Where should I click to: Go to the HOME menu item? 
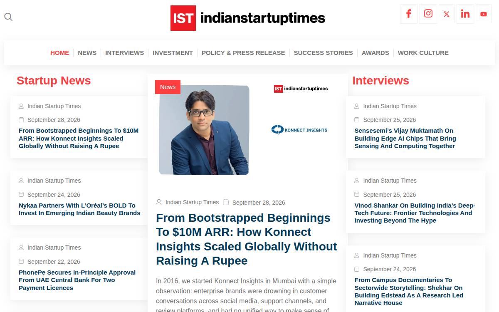pos(60,53)
